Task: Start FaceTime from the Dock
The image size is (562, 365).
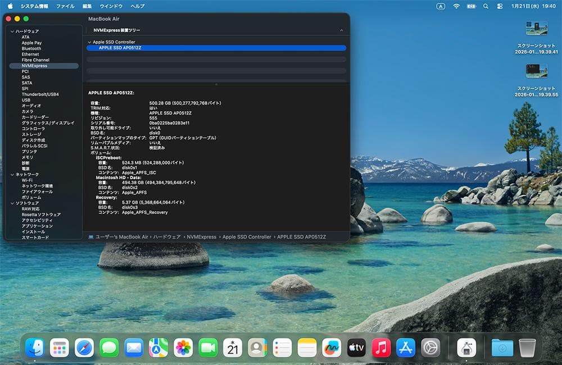Action: [208, 348]
